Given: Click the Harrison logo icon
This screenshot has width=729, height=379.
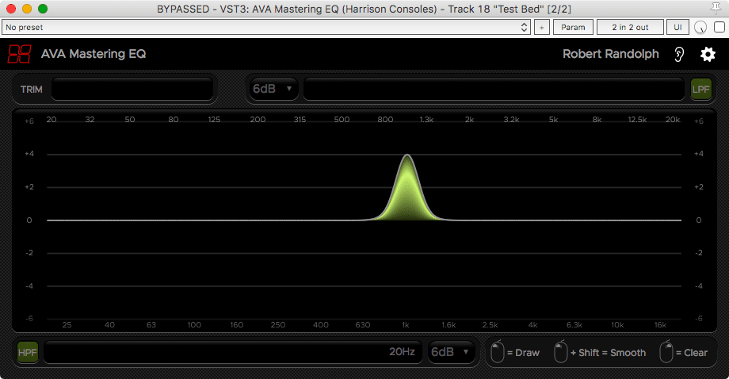Looking at the screenshot, I should 20,54.
